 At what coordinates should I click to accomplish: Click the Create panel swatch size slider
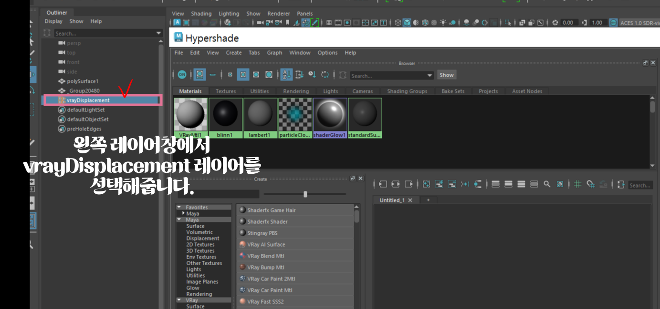click(x=305, y=194)
